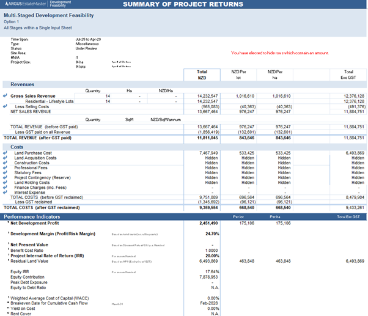
Task: Click the NET SALES REVENUE label
Action: click(31, 112)
